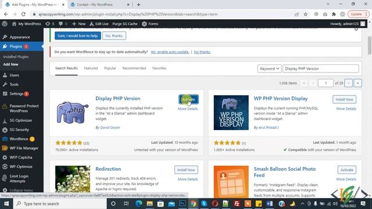Screen dimensions: 372x209
Task: Open WP-Optimize in the sidebar
Action: (x=21, y=167)
